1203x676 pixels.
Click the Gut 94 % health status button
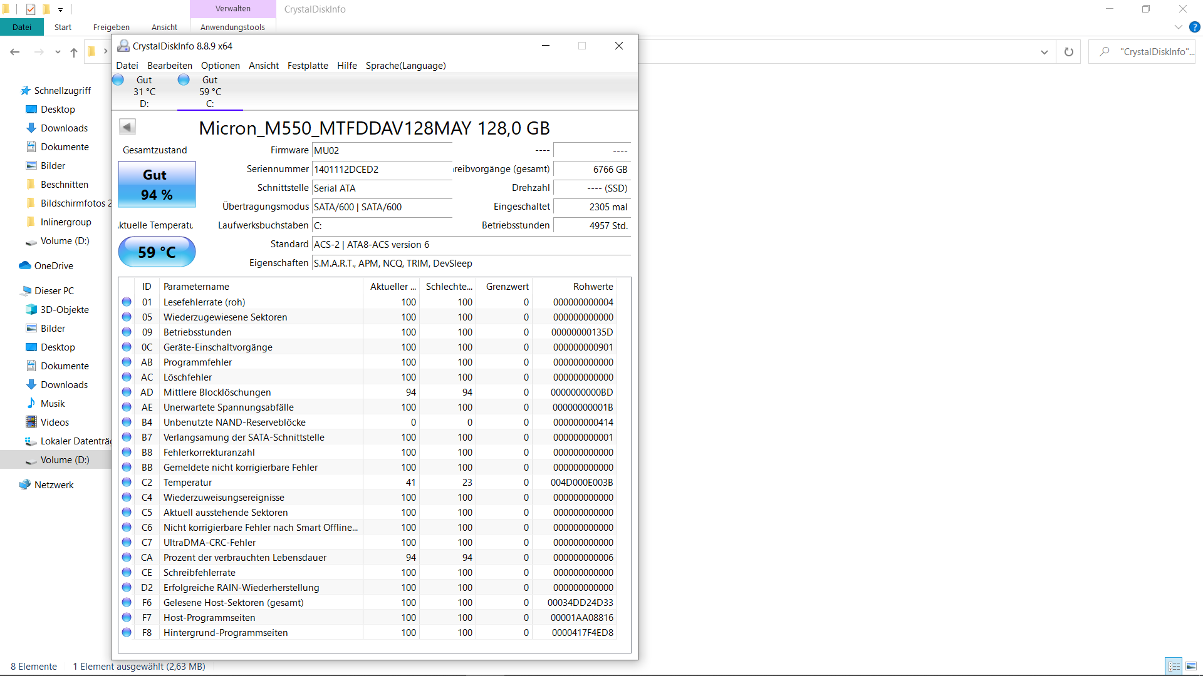157,185
